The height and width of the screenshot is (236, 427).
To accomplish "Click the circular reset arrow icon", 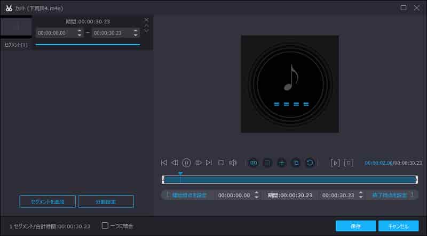I will pos(310,163).
